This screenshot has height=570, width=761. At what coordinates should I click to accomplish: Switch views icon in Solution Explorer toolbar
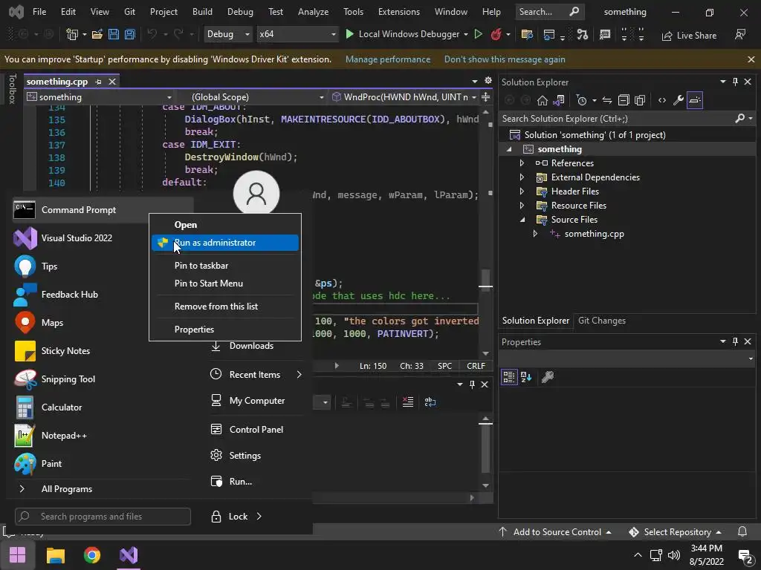559,100
